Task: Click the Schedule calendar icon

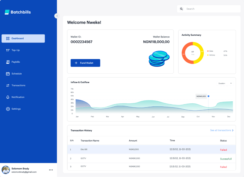Action: (8, 74)
